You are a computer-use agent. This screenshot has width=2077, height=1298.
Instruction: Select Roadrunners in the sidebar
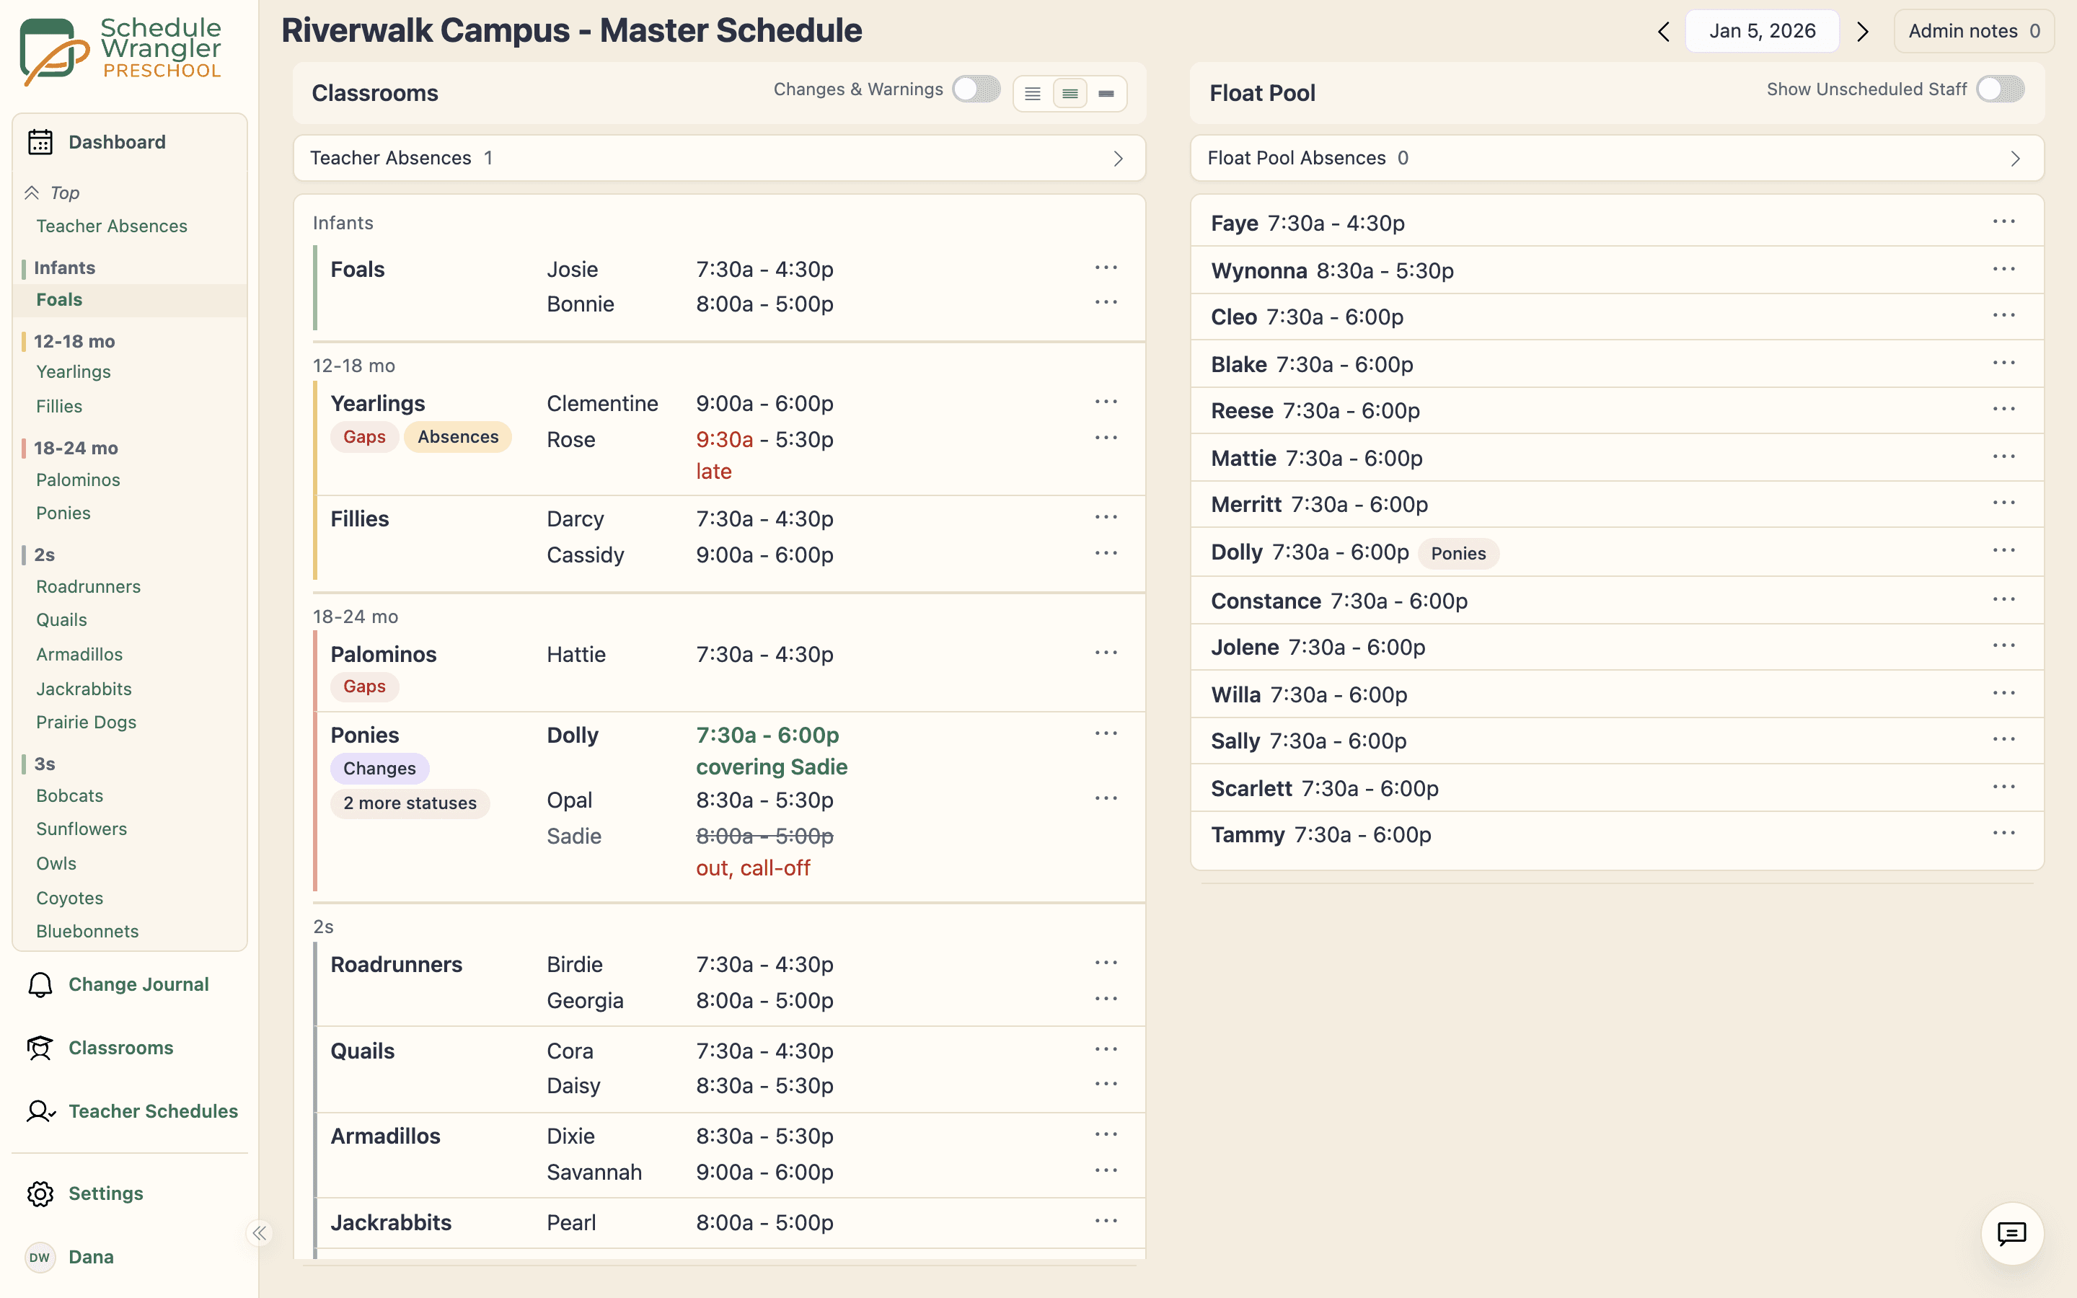pyautogui.click(x=89, y=586)
